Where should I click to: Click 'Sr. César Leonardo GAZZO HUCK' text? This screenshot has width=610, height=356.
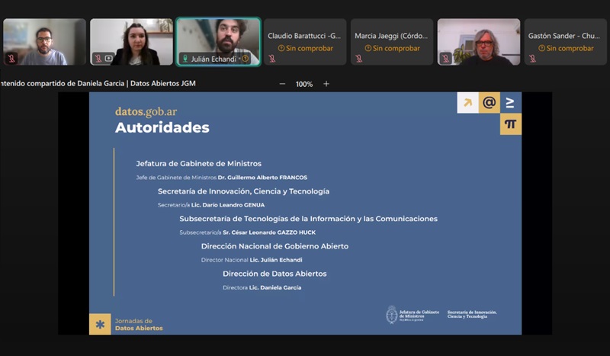269,233
